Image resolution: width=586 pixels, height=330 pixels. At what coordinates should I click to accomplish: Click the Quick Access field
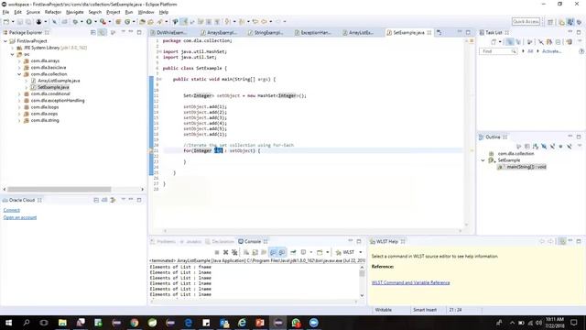point(526,22)
